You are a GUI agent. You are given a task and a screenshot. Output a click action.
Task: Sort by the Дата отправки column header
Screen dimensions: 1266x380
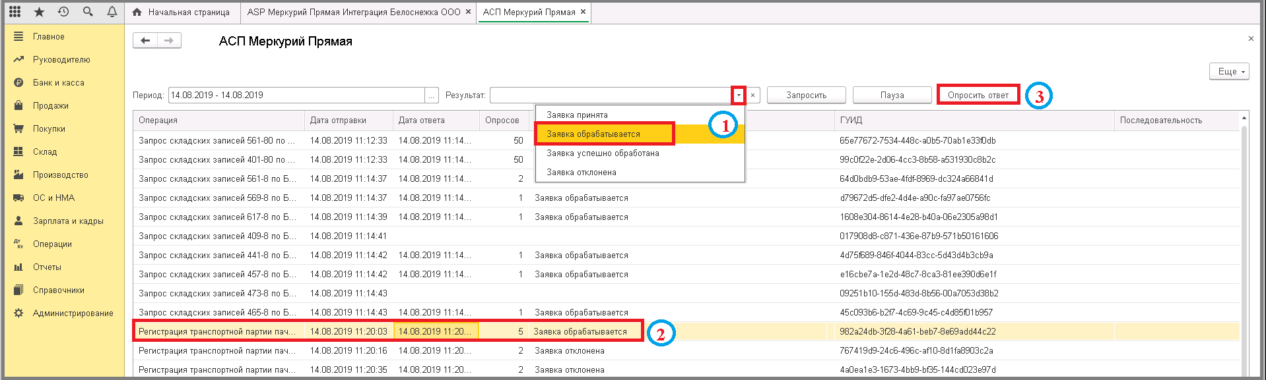click(349, 121)
